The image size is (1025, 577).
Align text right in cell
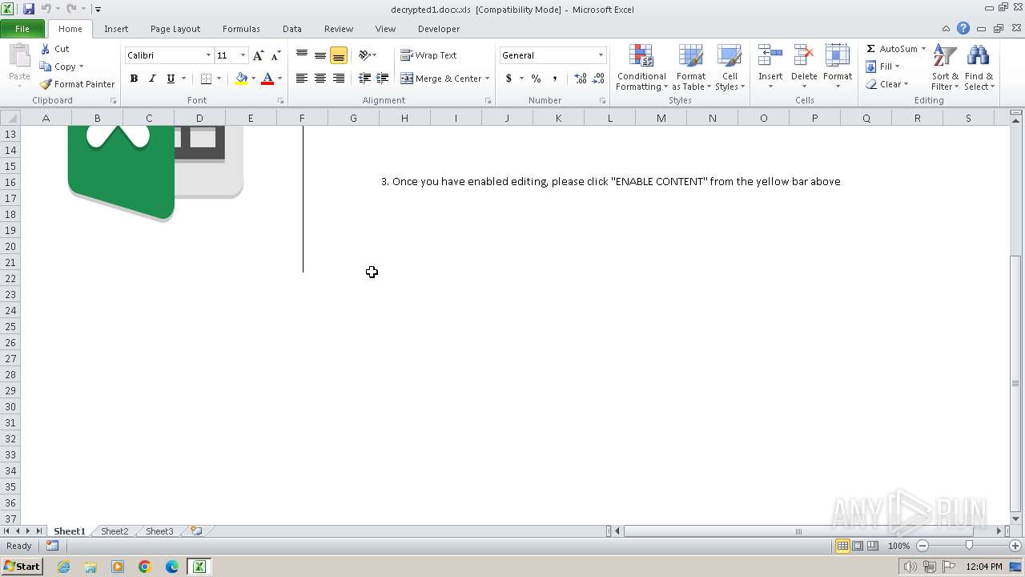[339, 79]
